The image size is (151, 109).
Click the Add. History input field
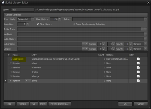tap(81, 39)
